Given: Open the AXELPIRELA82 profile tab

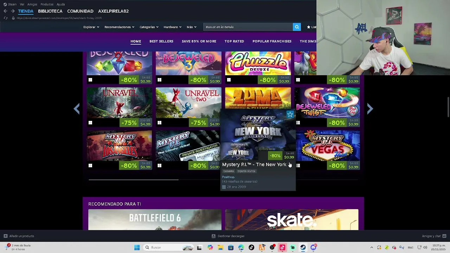Looking at the screenshot, I should click(x=113, y=11).
